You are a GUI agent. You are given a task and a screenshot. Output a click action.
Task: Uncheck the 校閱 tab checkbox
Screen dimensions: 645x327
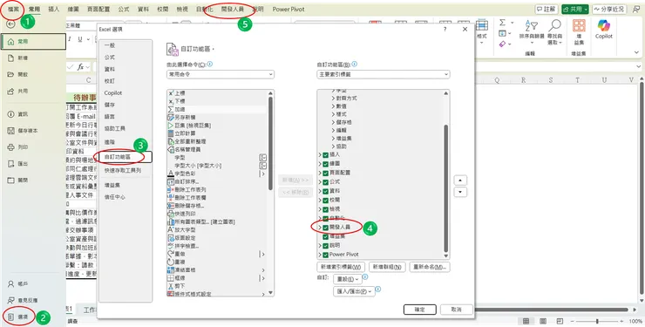point(326,200)
